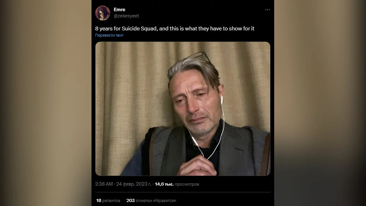
Task: Open the three-dot more options menu
Action: pos(267,10)
